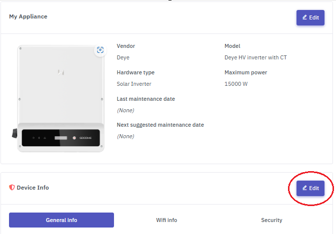Click the Device Info shield icon

12,188
